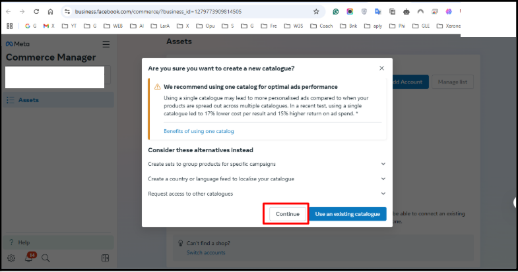Expand country or language feed option

pyautogui.click(x=383, y=178)
